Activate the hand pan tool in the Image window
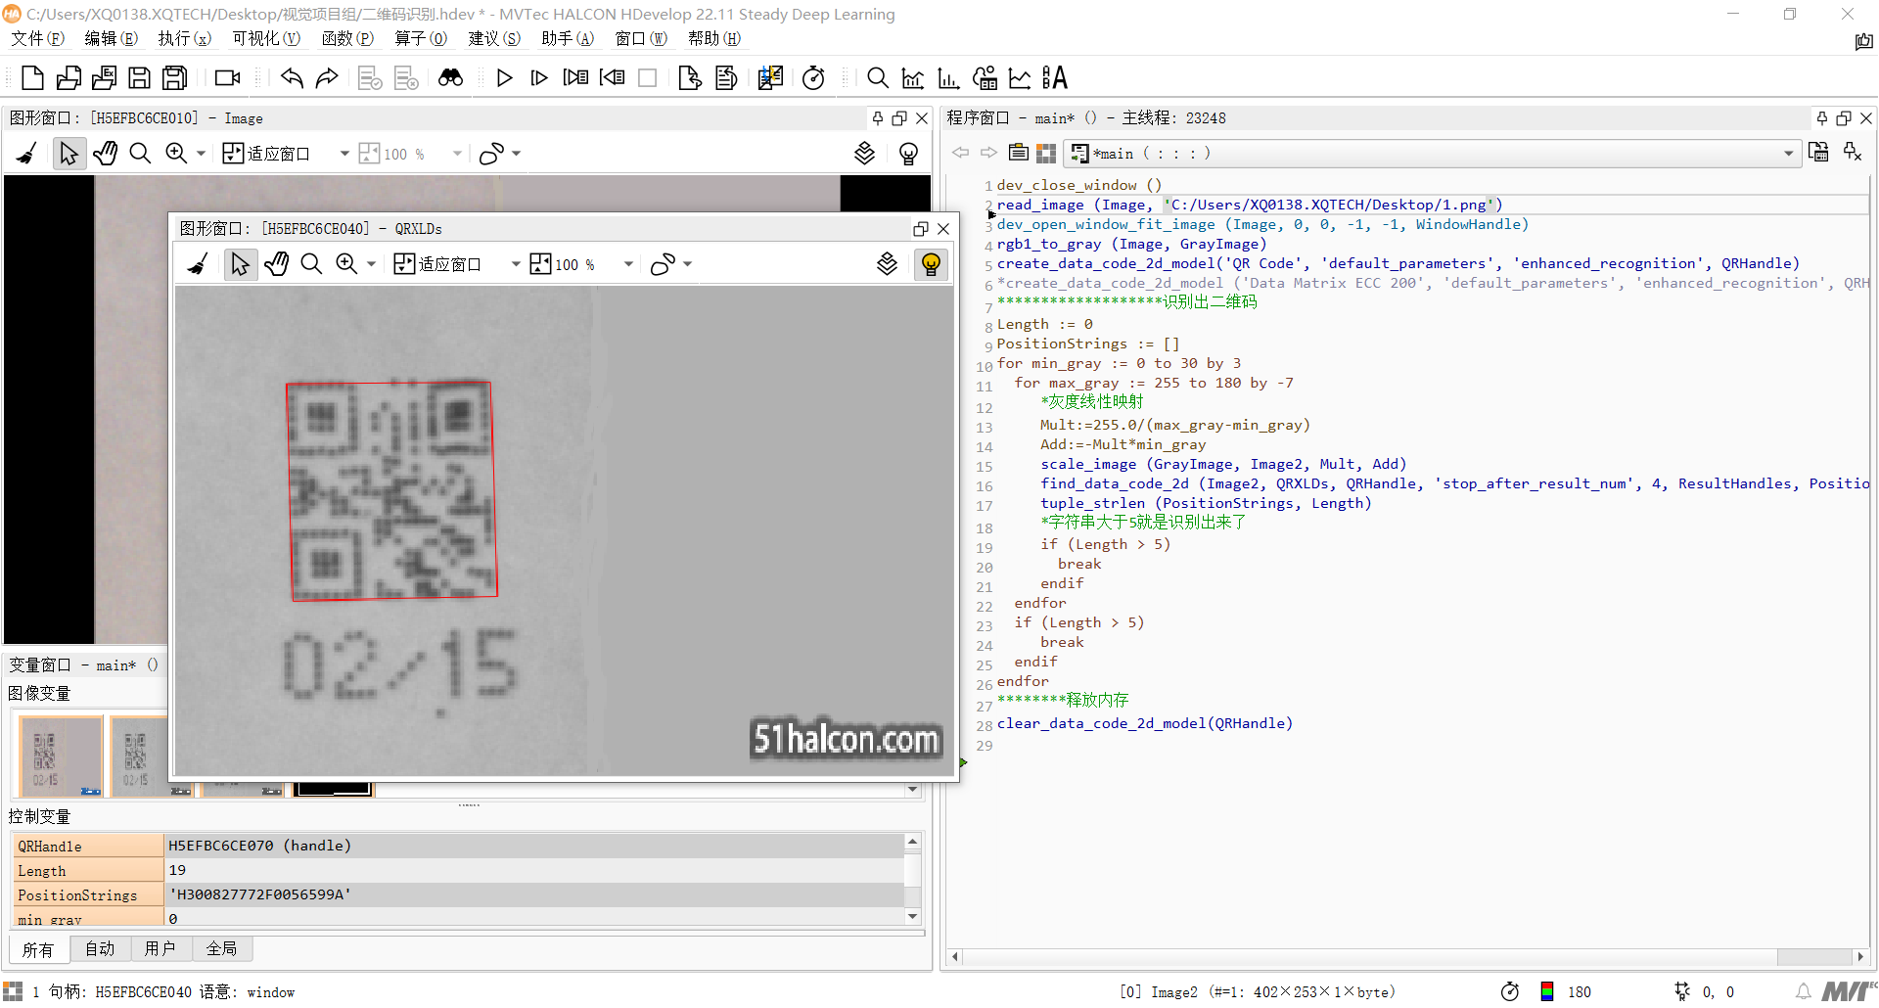This screenshot has height=1008, width=1879. pos(105,154)
